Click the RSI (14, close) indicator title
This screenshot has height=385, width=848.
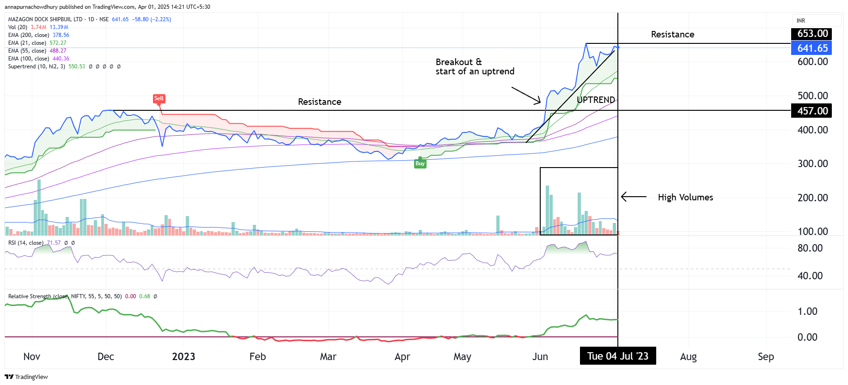click(x=26, y=243)
